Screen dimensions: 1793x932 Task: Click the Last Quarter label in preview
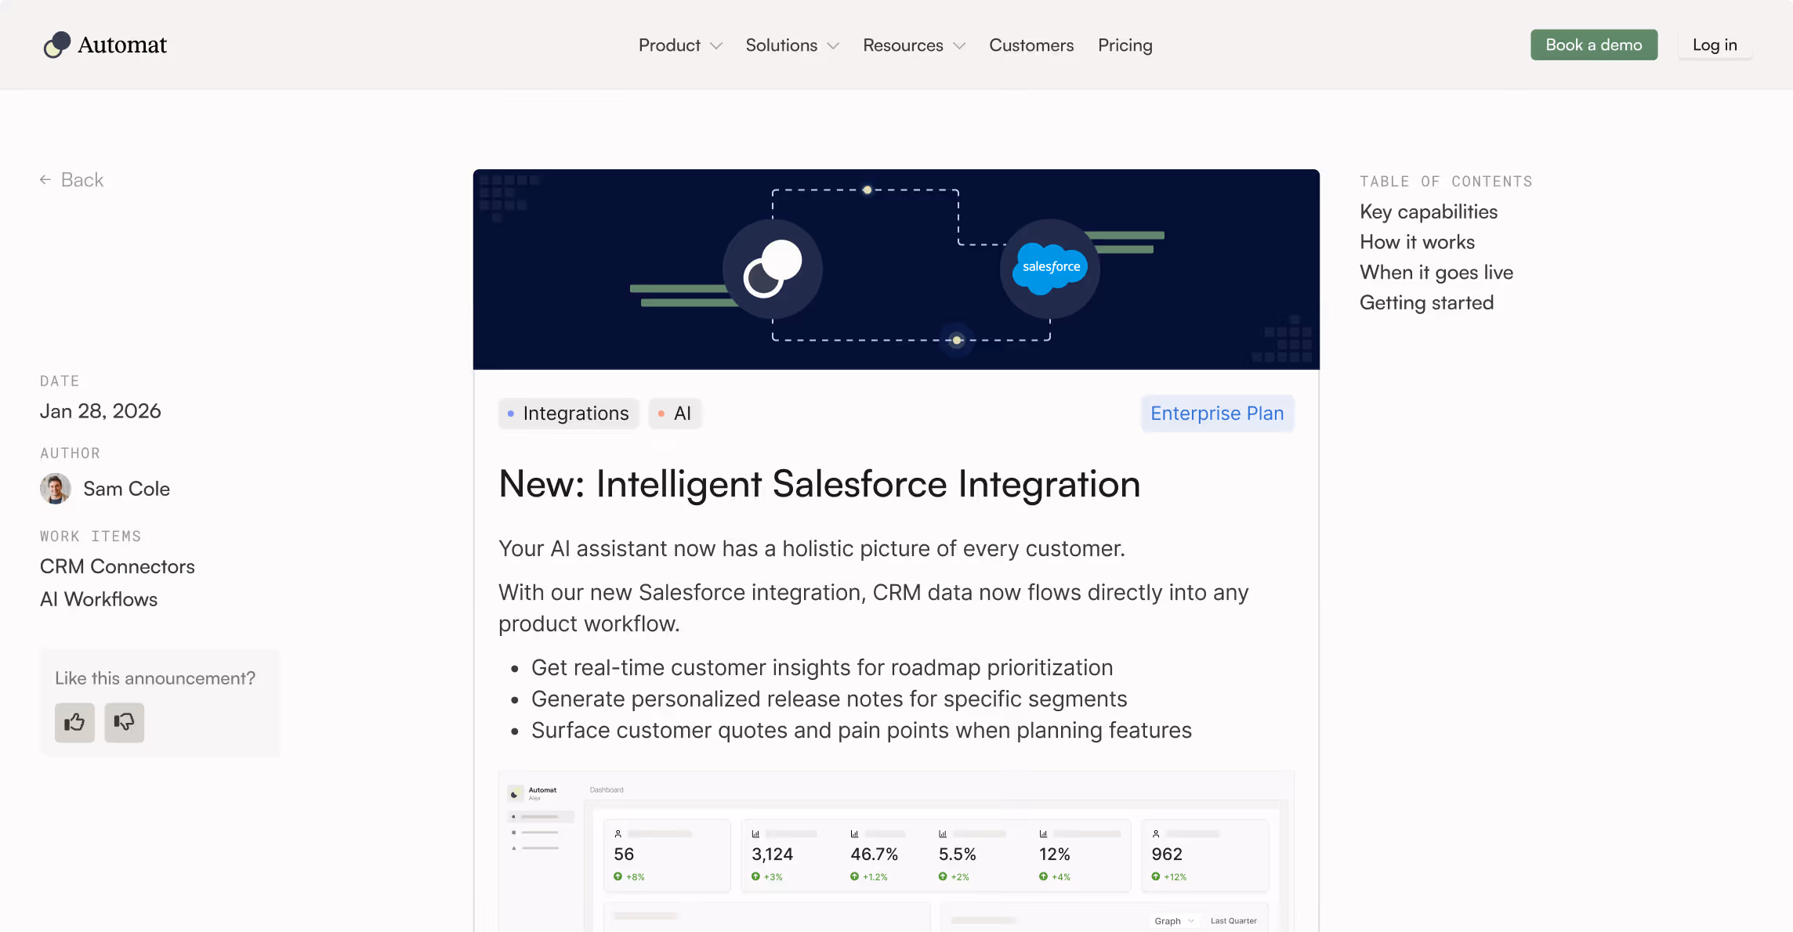(1233, 921)
